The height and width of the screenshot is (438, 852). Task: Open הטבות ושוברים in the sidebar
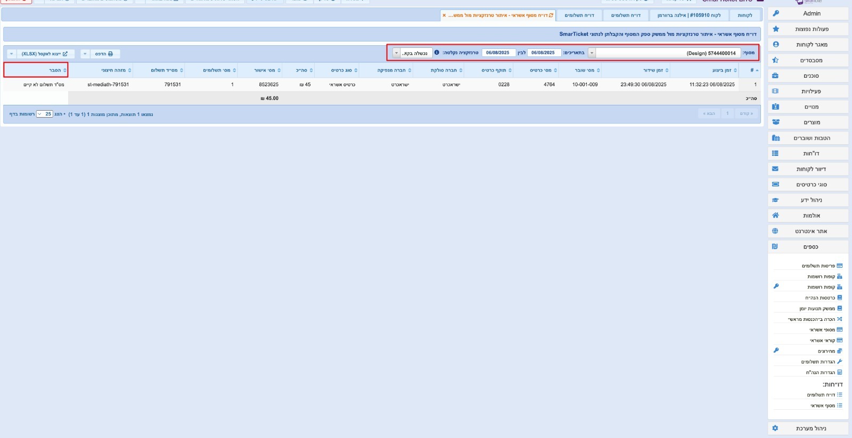[x=808, y=138]
